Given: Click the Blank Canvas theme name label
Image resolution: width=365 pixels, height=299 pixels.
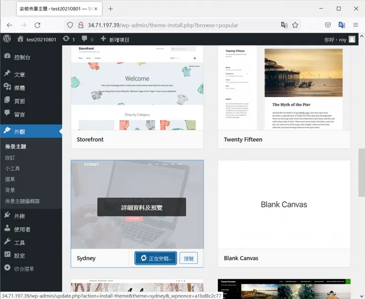Looking at the screenshot, I should (x=241, y=258).
